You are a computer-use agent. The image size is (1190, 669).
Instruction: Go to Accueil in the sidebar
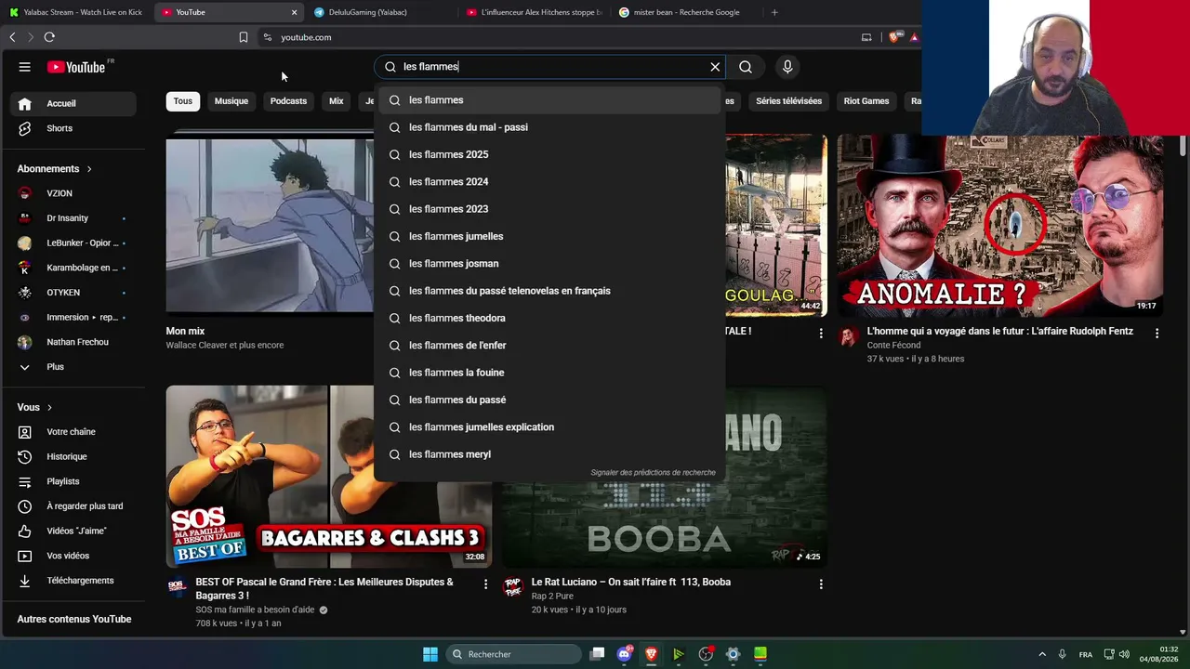73,103
